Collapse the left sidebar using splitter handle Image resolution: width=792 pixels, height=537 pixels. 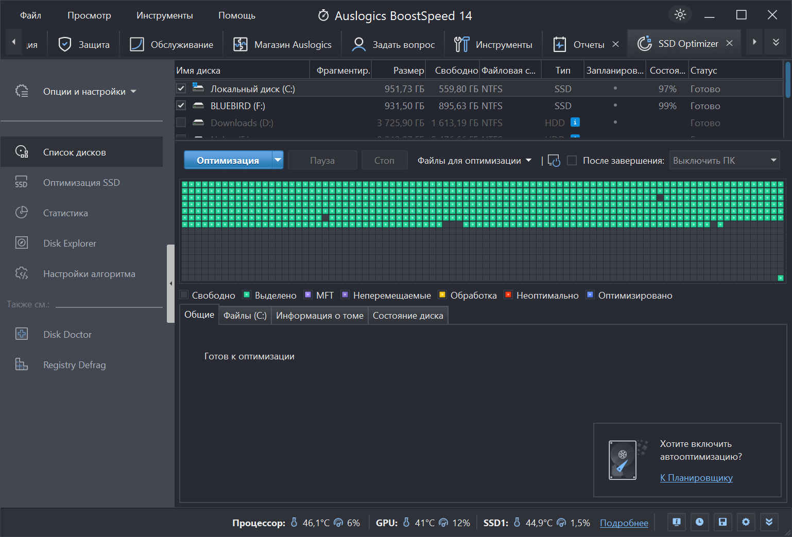click(x=170, y=283)
